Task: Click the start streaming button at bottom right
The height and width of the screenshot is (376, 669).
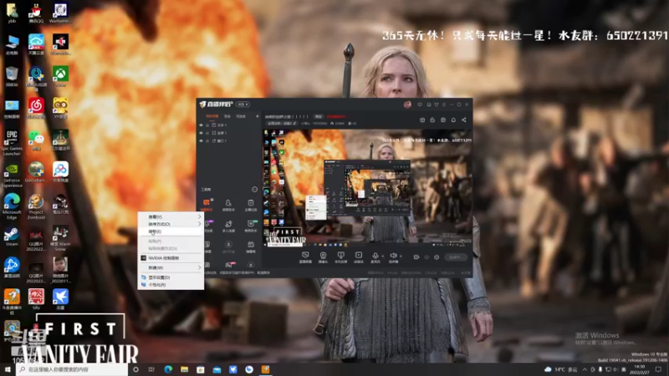Action: (455, 257)
